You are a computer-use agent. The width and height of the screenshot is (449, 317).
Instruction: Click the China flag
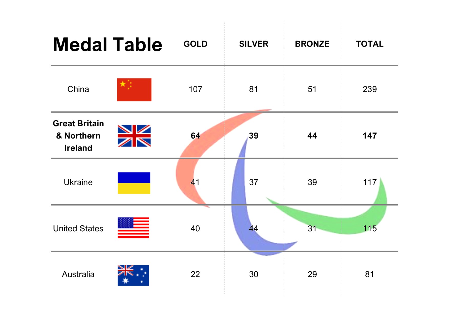click(134, 90)
